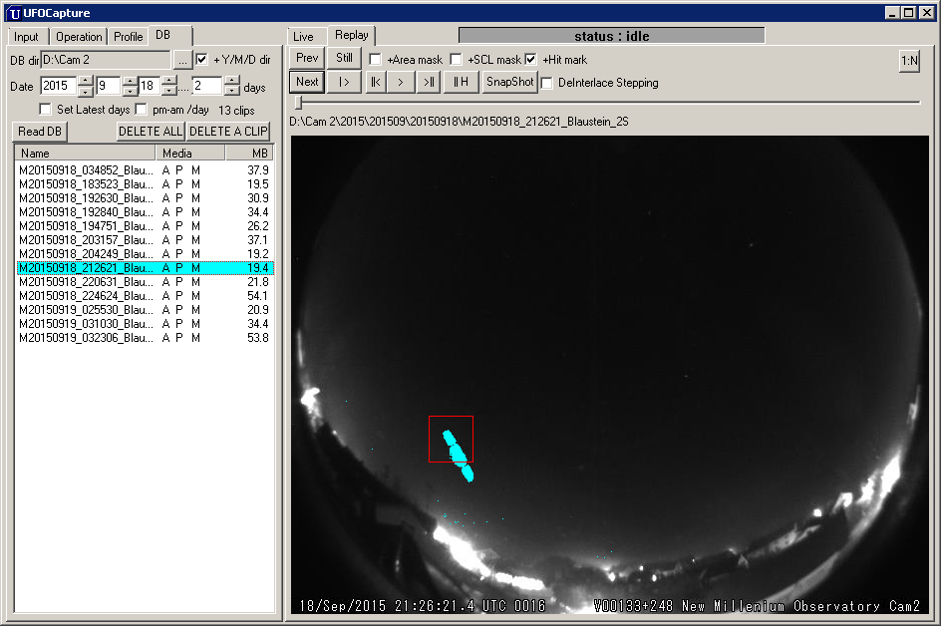Click in the DB dir path field
This screenshot has height=626, width=941.
point(106,60)
